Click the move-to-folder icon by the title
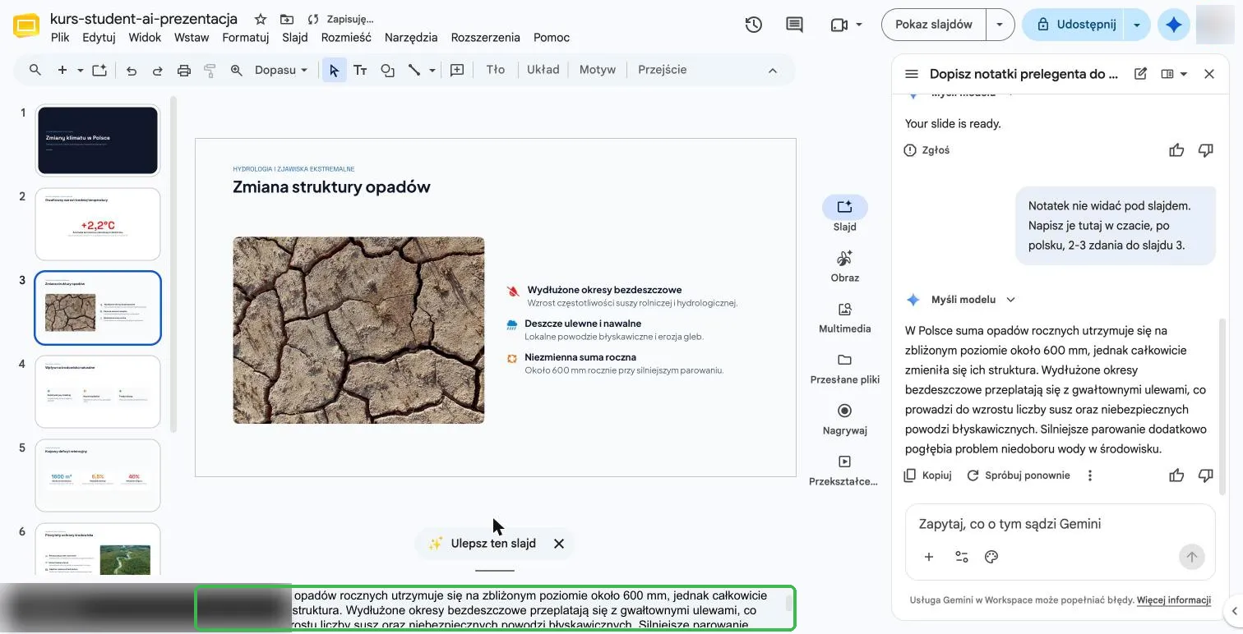The image size is (1243, 634). click(x=286, y=19)
